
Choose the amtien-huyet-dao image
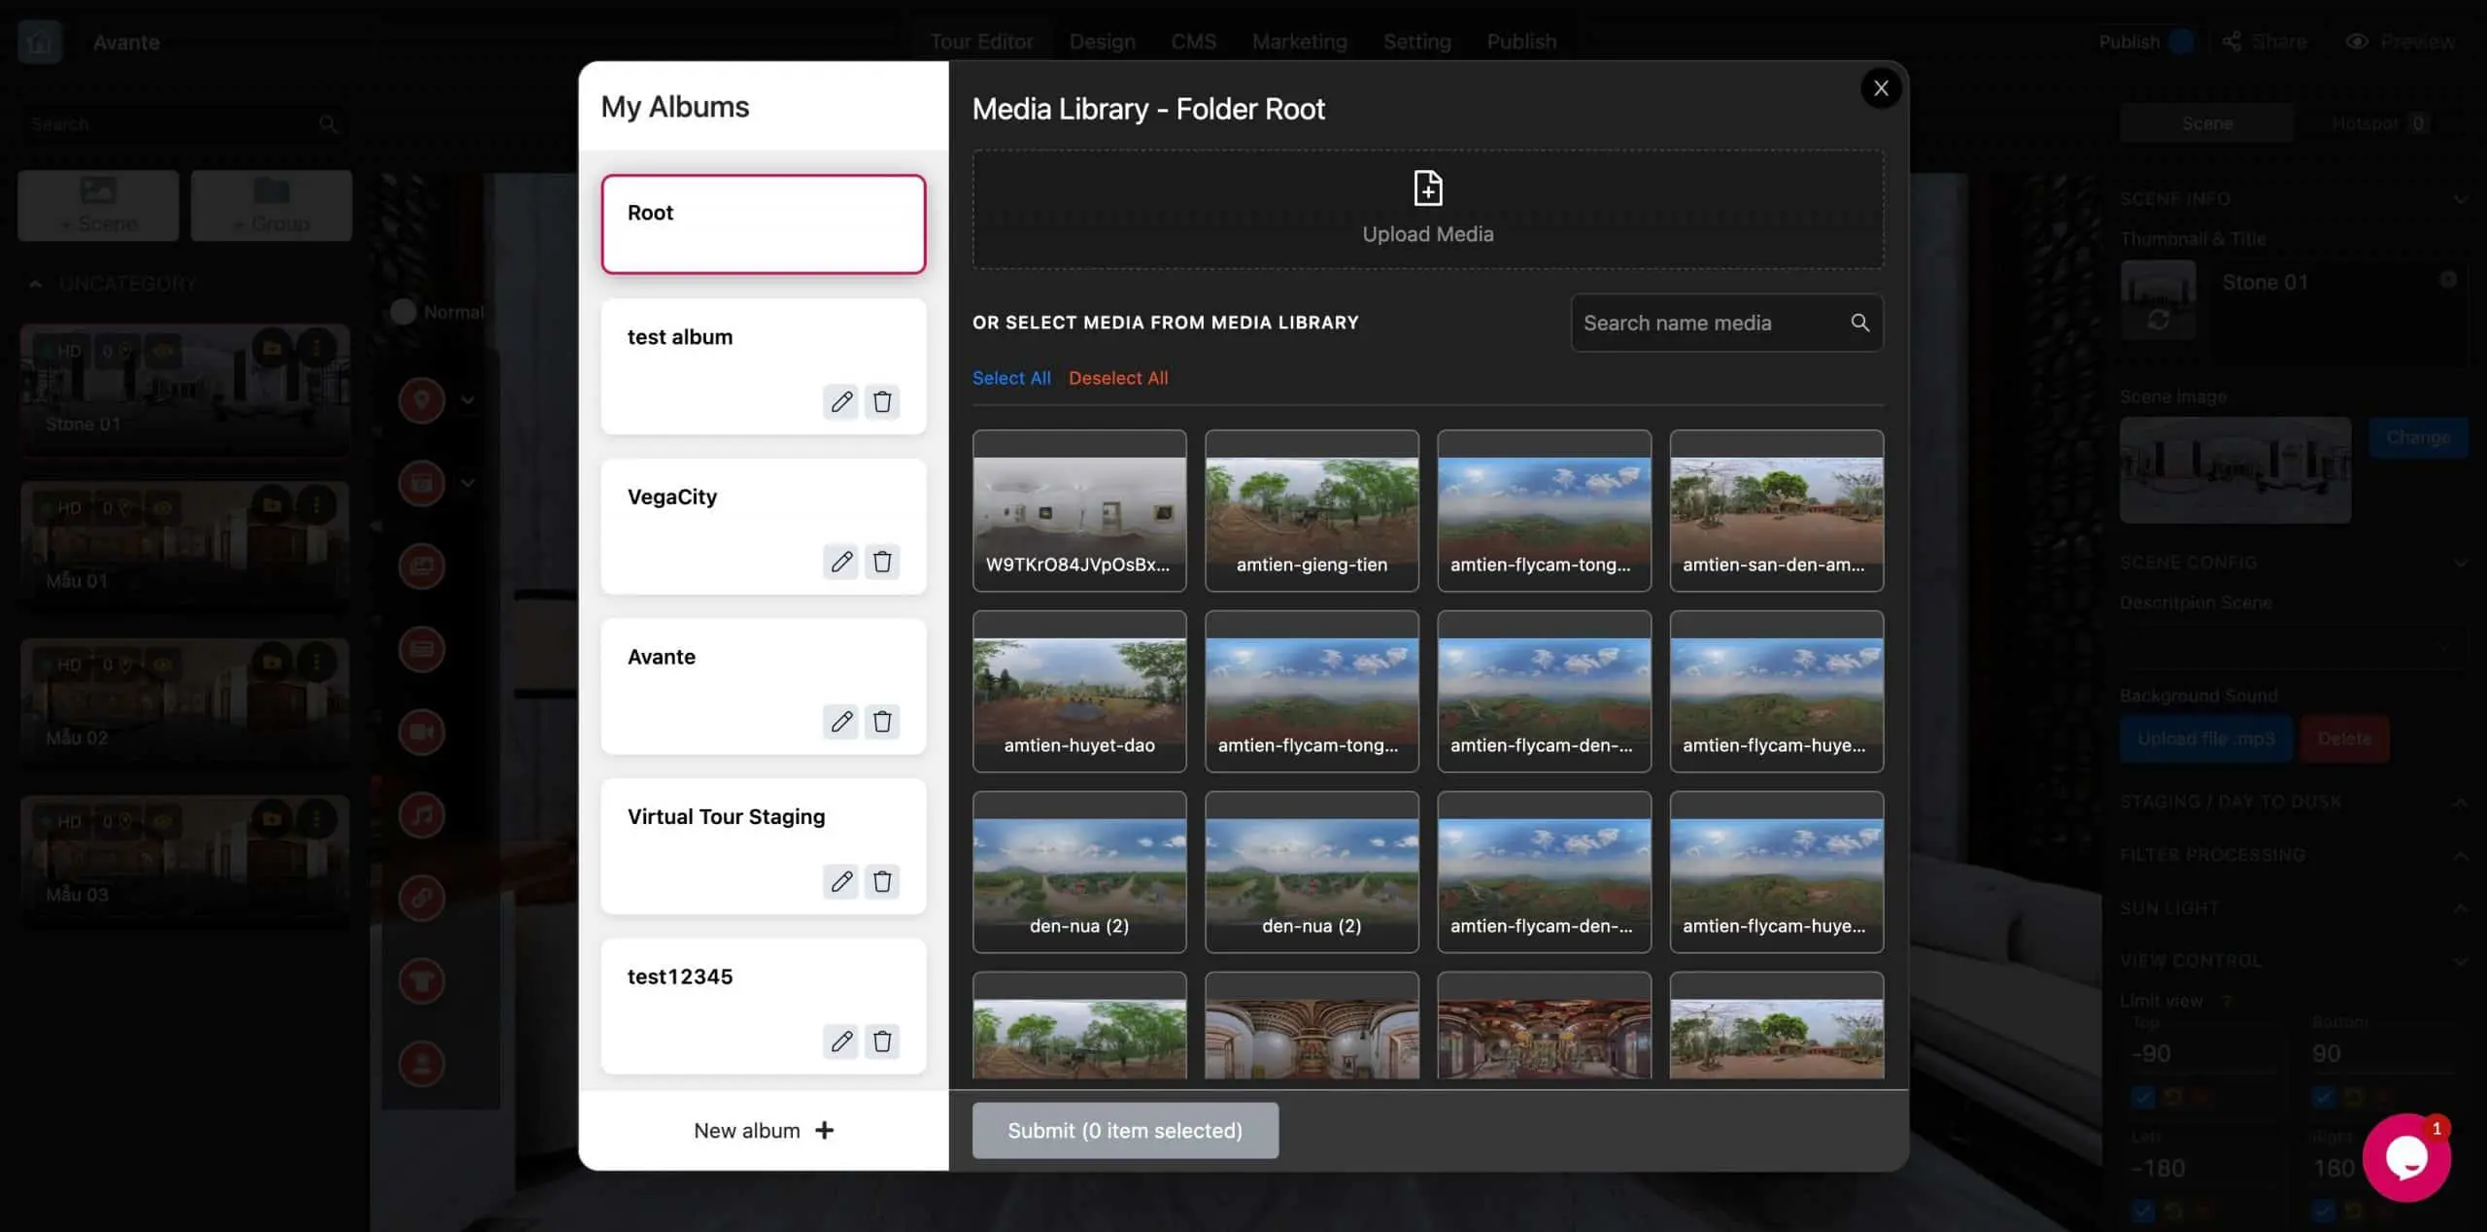pos(1079,691)
